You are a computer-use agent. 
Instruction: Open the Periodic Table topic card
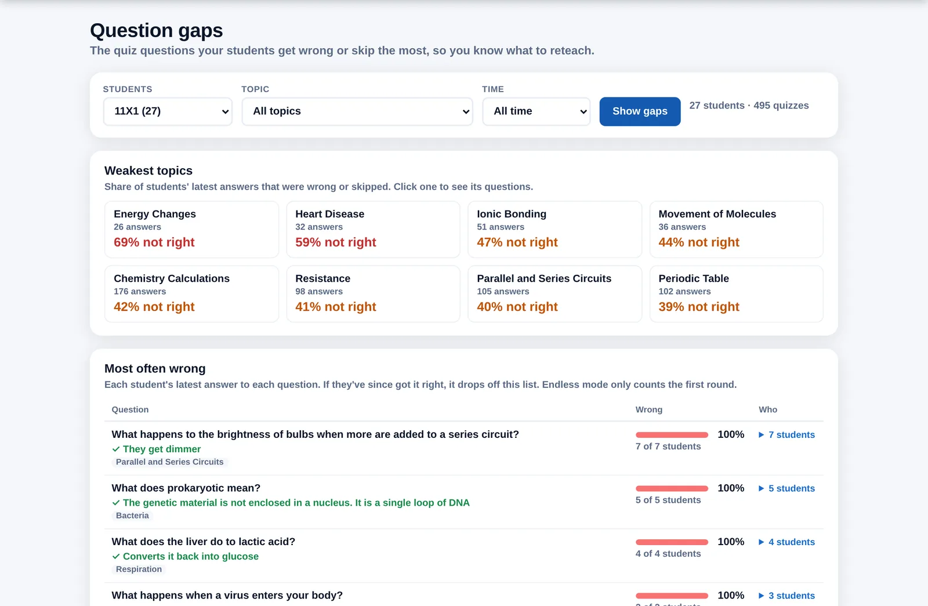[x=736, y=294]
